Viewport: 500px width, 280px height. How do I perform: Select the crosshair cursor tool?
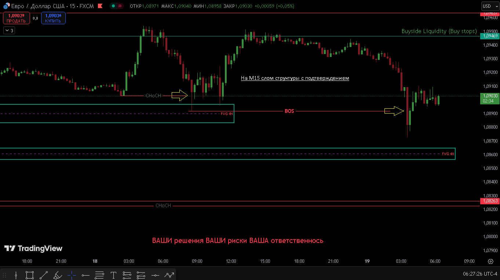(x=72, y=275)
